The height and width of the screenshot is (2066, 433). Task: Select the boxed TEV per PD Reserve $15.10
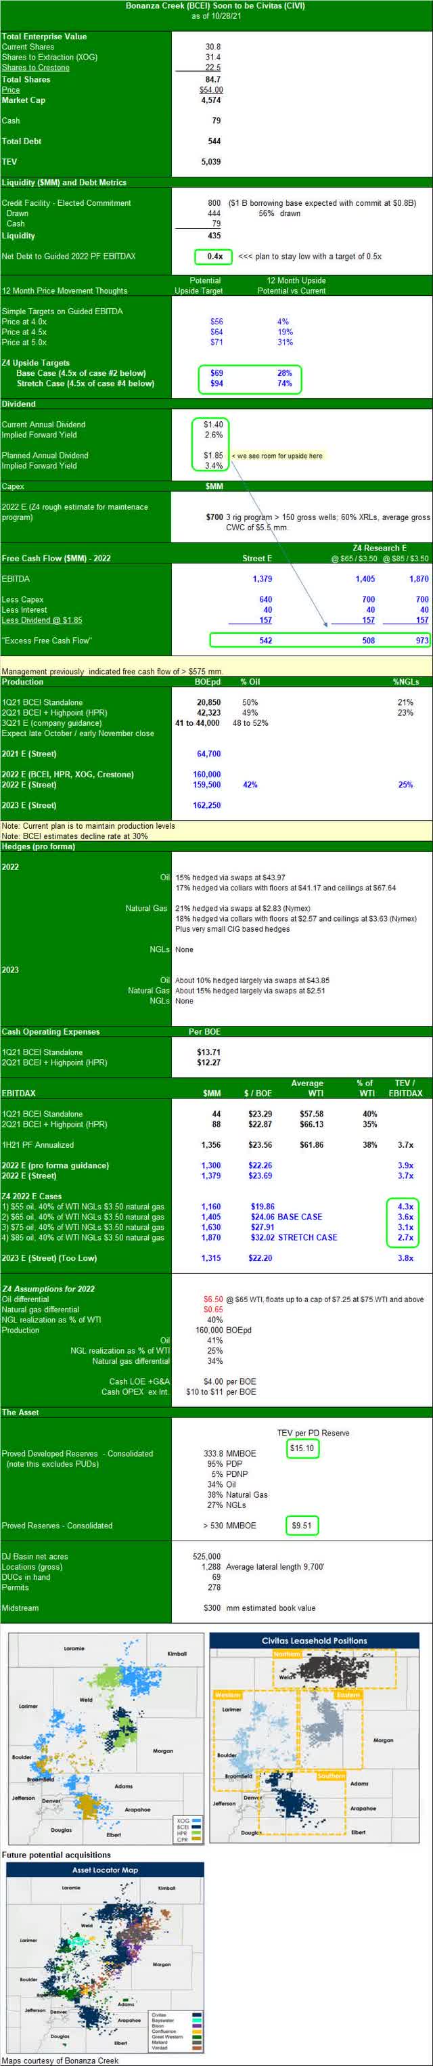pyautogui.click(x=302, y=1448)
